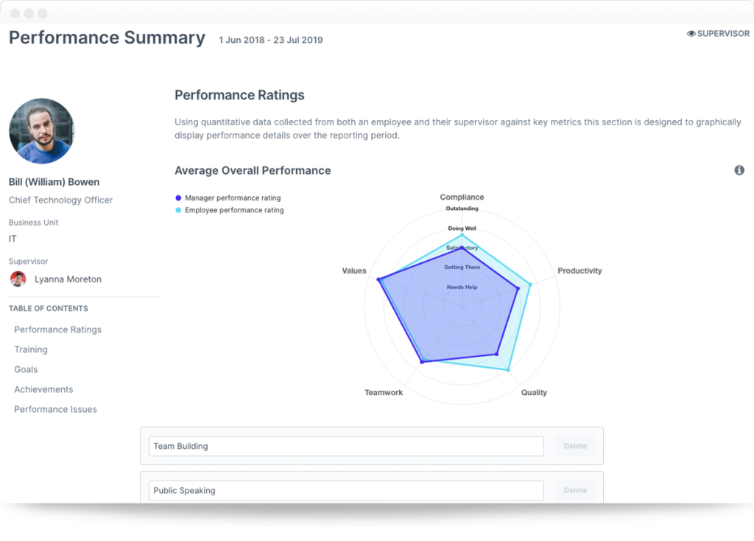Viewport: 754px width, 541px height.
Task: Navigate to Performance Issues section
Action: 55,409
